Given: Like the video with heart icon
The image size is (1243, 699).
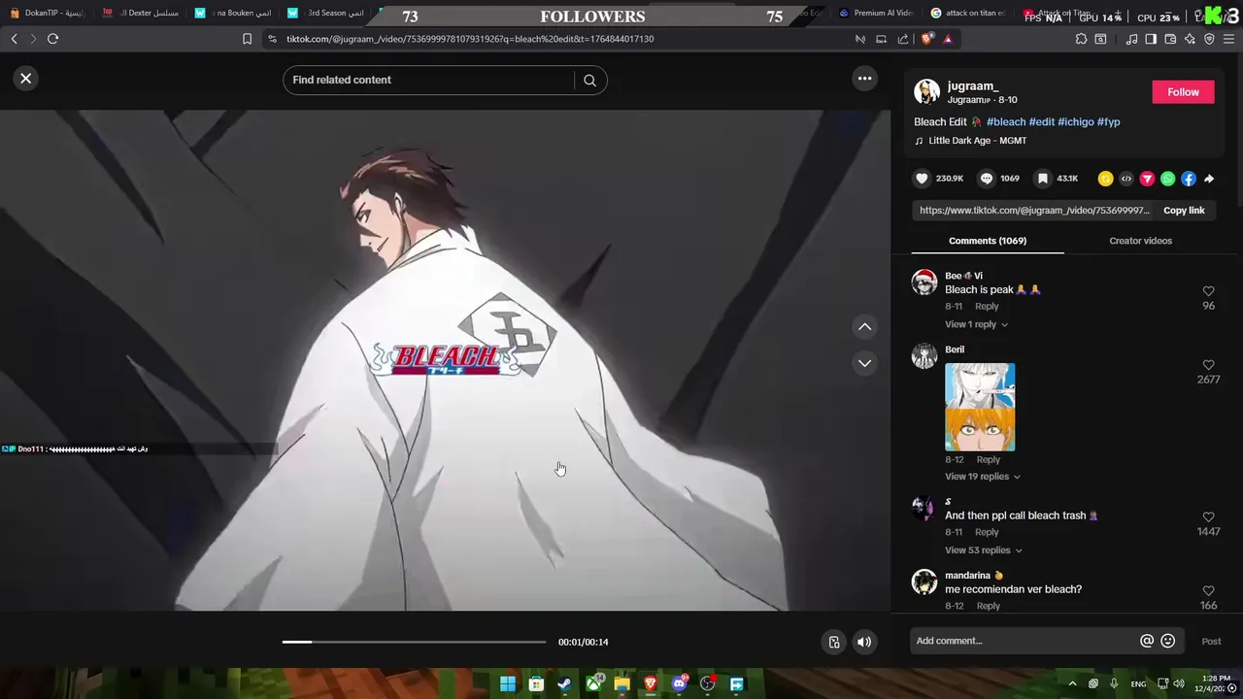Looking at the screenshot, I should (922, 179).
